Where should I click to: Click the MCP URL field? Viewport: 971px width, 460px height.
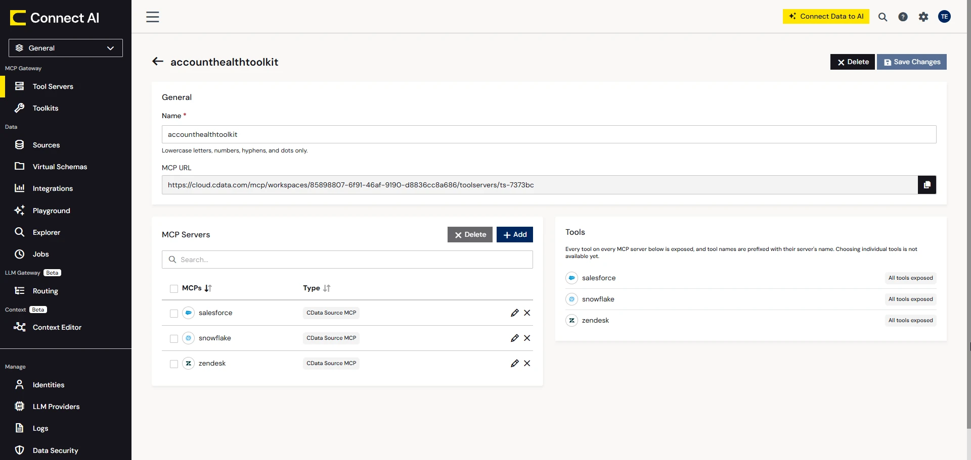[x=540, y=185]
